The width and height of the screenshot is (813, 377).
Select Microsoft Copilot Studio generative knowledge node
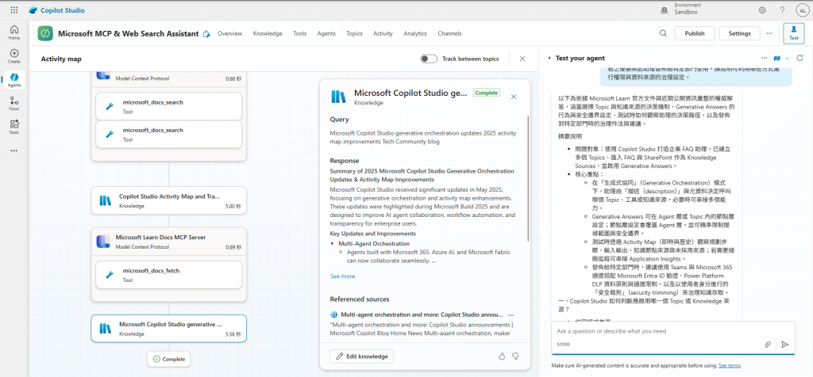[x=169, y=329]
